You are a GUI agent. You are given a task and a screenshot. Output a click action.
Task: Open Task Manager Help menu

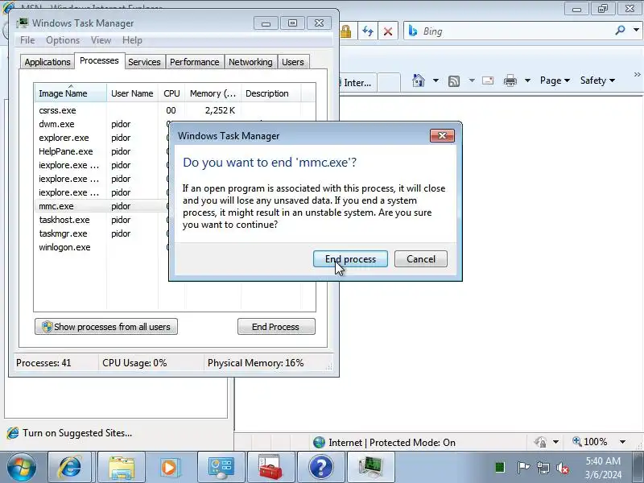coord(132,40)
